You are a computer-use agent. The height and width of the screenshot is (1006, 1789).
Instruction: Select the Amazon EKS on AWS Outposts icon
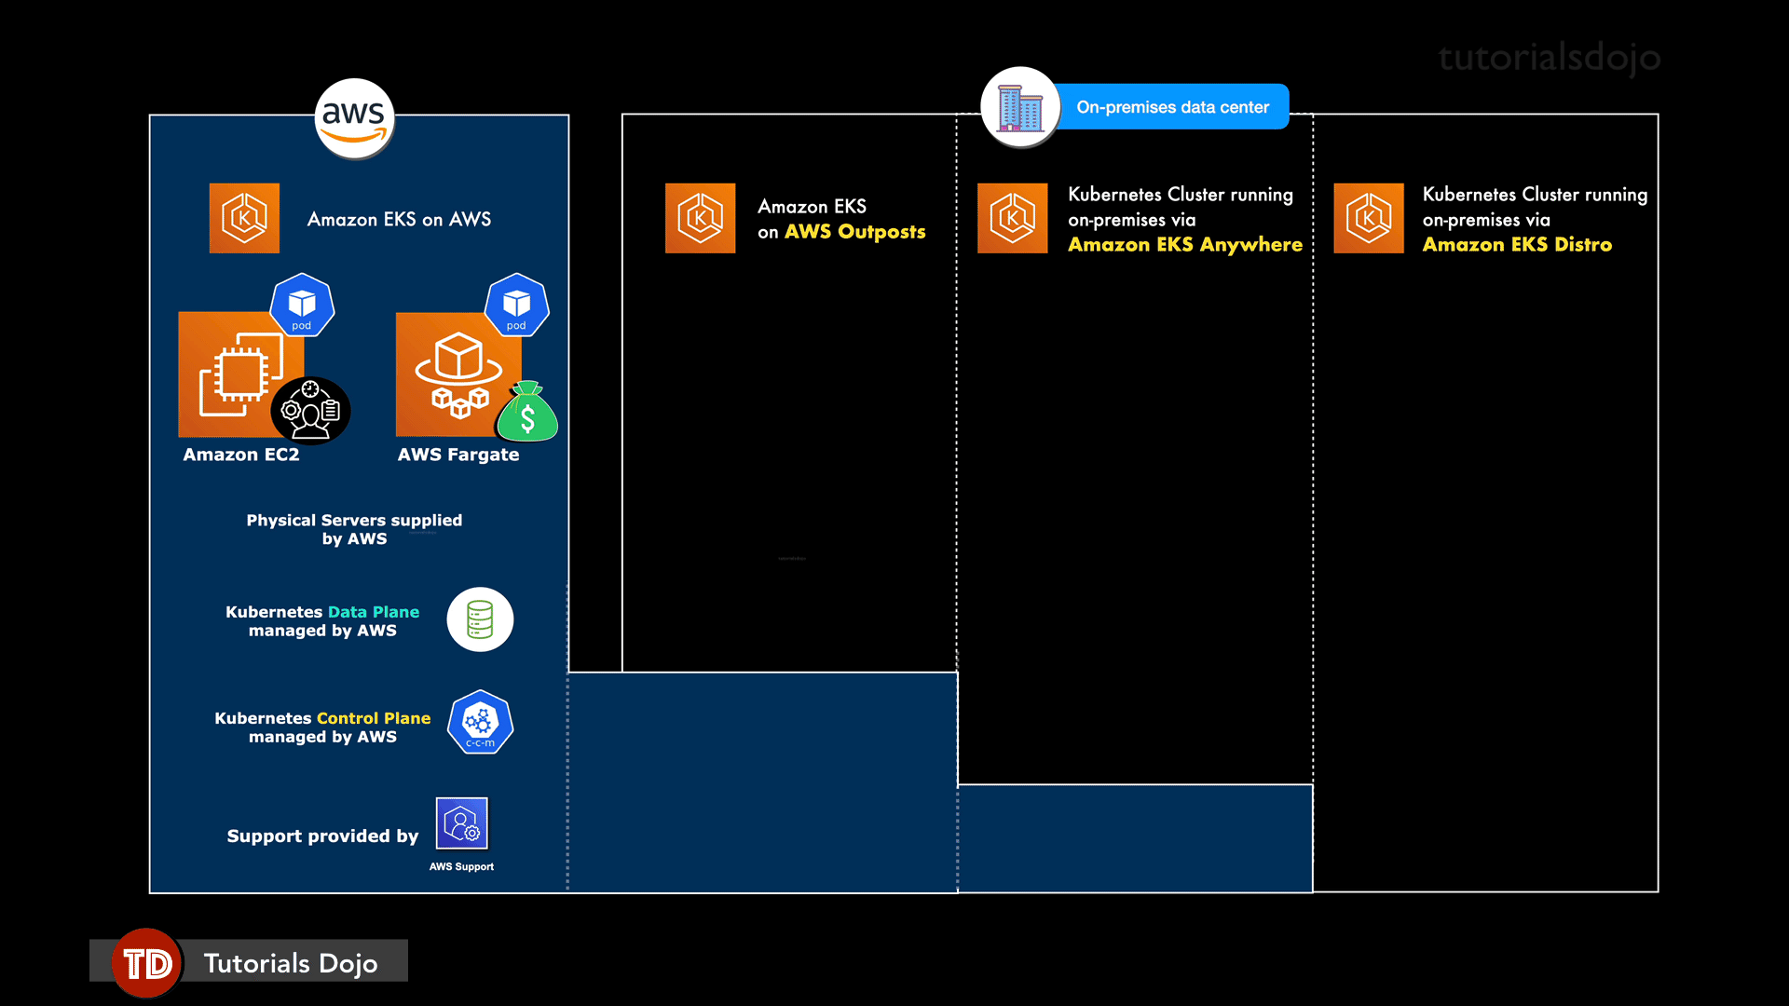tap(699, 219)
